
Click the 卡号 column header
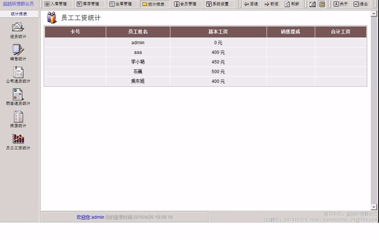pyautogui.click(x=75, y=32)
